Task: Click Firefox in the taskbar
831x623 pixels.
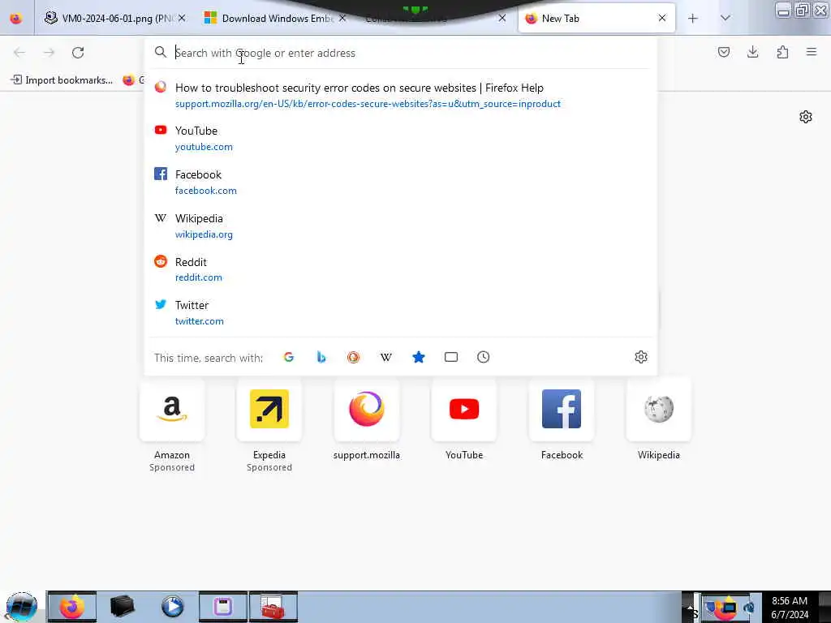Action: [x=72, y=607]
